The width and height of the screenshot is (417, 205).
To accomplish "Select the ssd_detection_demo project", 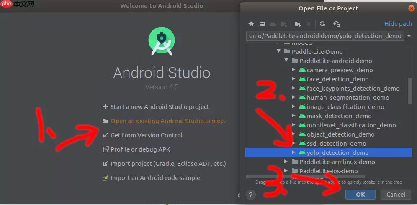I will click(x=336, y=144).
